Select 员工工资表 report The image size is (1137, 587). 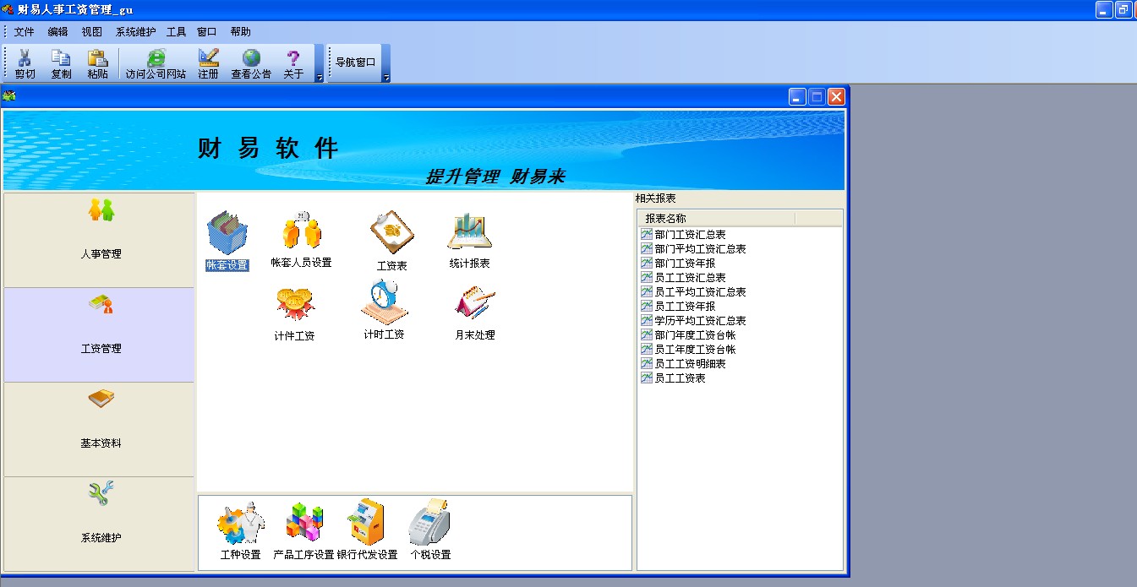pos(673,378)
